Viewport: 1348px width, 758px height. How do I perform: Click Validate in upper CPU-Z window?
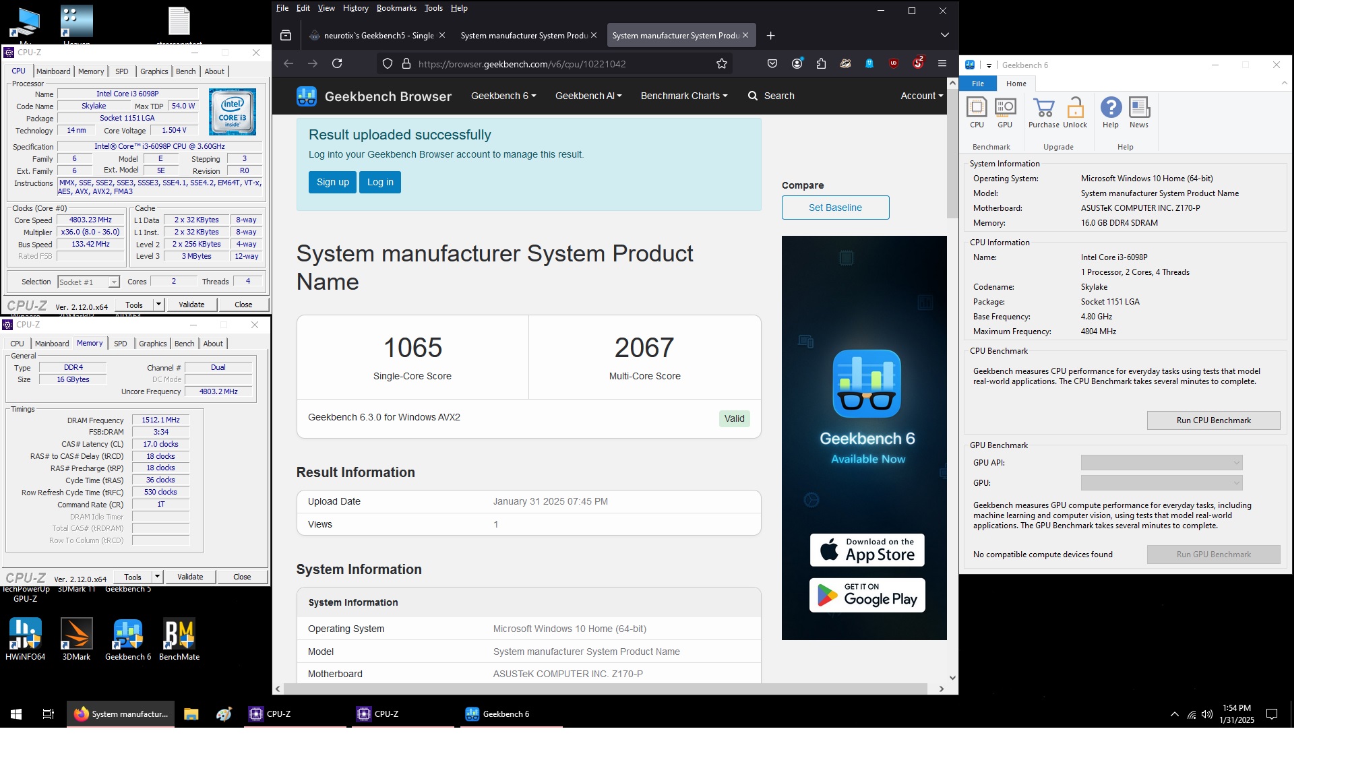191,305
